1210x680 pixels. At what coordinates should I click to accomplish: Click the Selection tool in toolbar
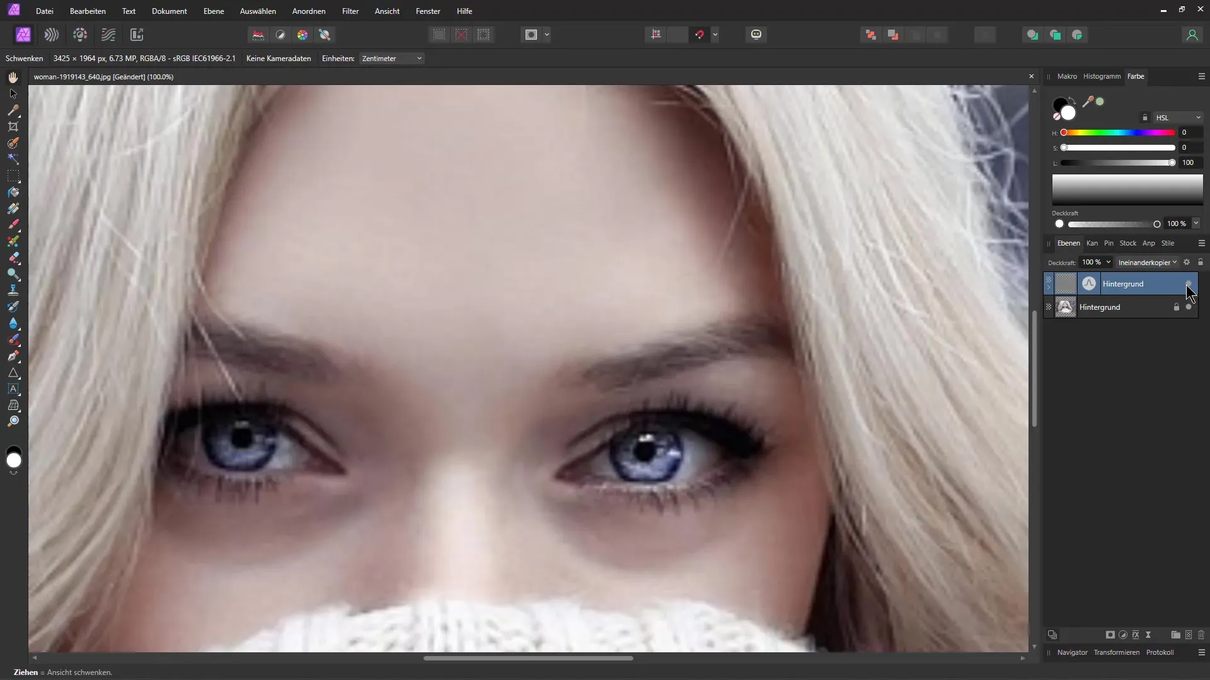tap(13, 92)
